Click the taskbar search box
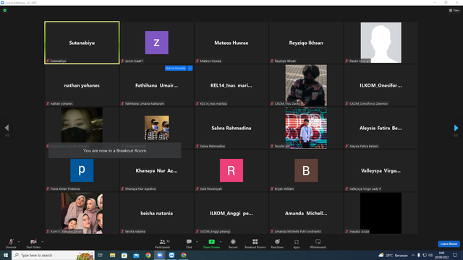This screenshot has height=260, width=463. coord(53,255)
